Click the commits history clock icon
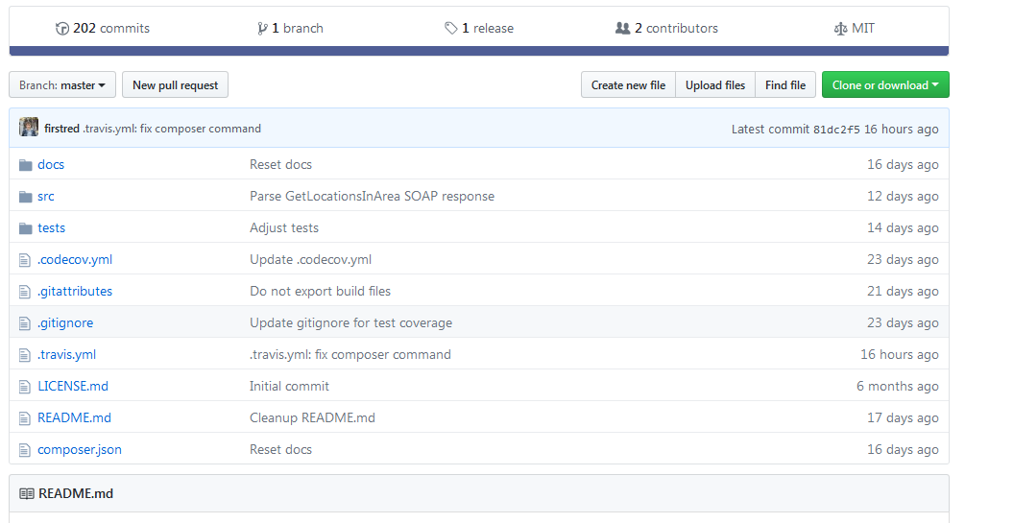Screen dimensions: 1013x523 tap(62, 29)
